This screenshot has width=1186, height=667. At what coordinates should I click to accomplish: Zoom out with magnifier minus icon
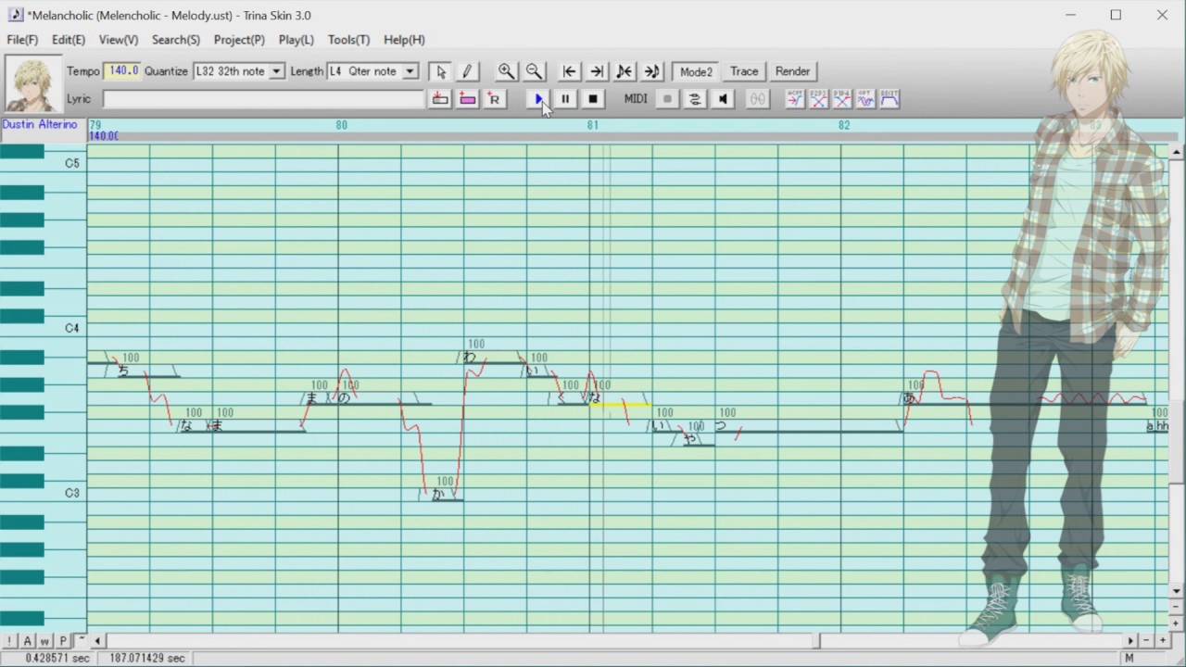(534, 71)
